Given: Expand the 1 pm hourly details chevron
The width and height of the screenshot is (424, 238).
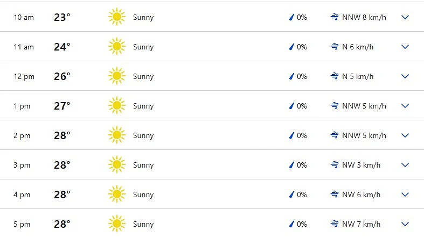Looking at the screenshot, I should point(406,106).
